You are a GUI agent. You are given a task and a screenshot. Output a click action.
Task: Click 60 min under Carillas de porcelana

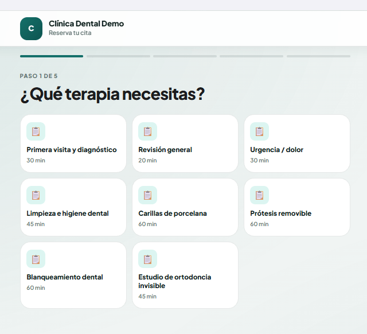(147, 224)
